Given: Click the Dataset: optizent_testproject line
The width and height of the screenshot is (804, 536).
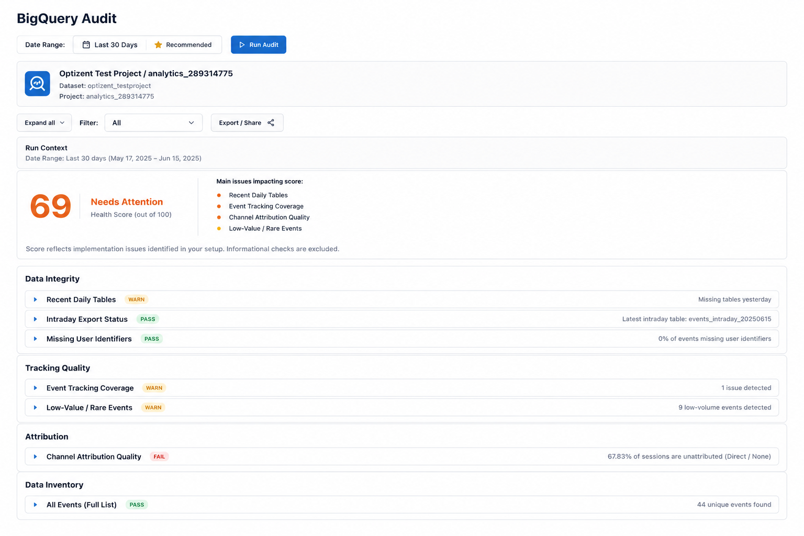Looking at the screenshot, I should pyautogui.click(x=105, y=86).
